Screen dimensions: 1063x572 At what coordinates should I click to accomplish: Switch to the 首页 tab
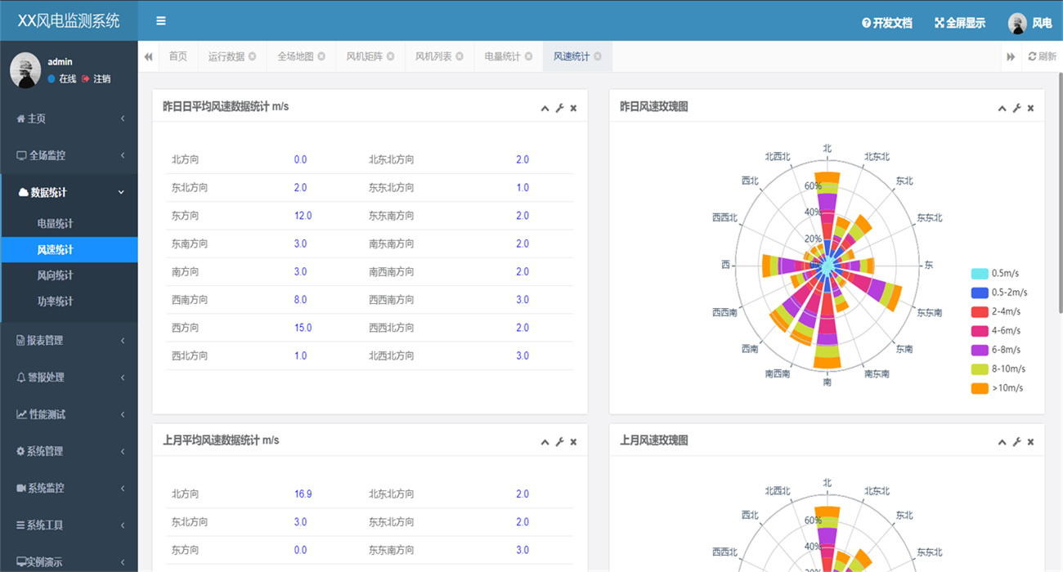click(177, 56)
